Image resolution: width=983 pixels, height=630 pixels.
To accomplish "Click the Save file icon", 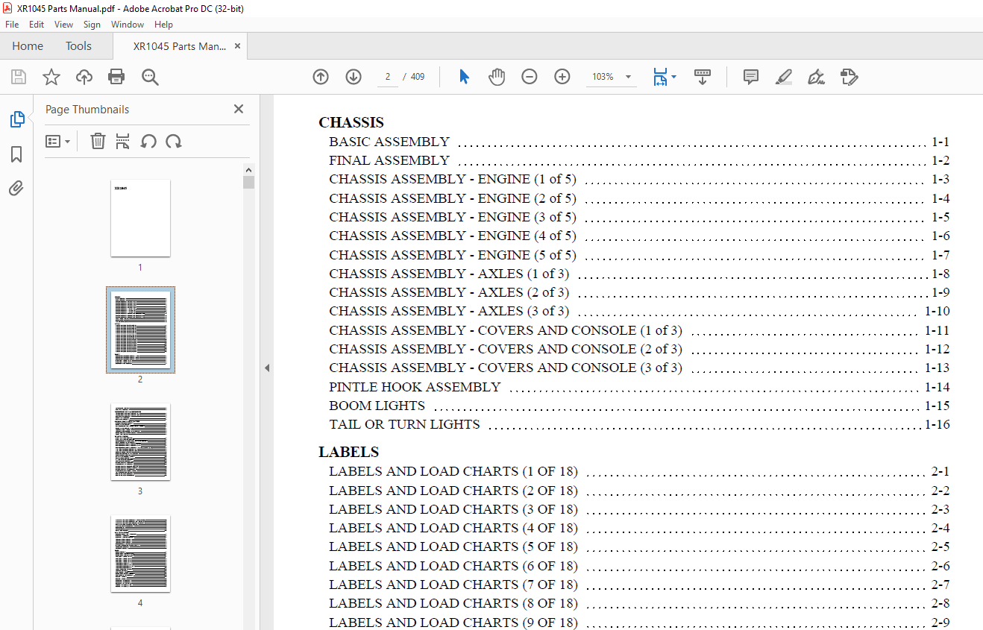I will point(19,77).
